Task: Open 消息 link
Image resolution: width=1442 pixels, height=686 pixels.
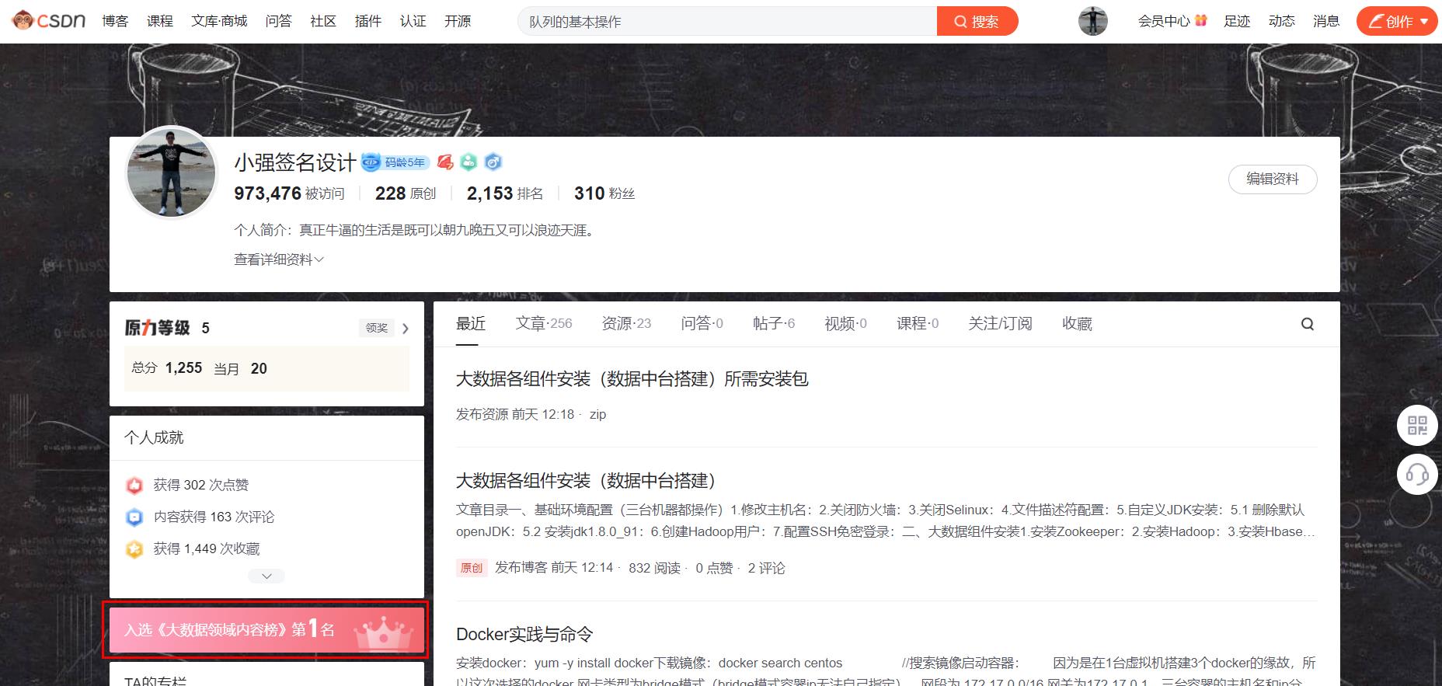Action: (1326, 21)
